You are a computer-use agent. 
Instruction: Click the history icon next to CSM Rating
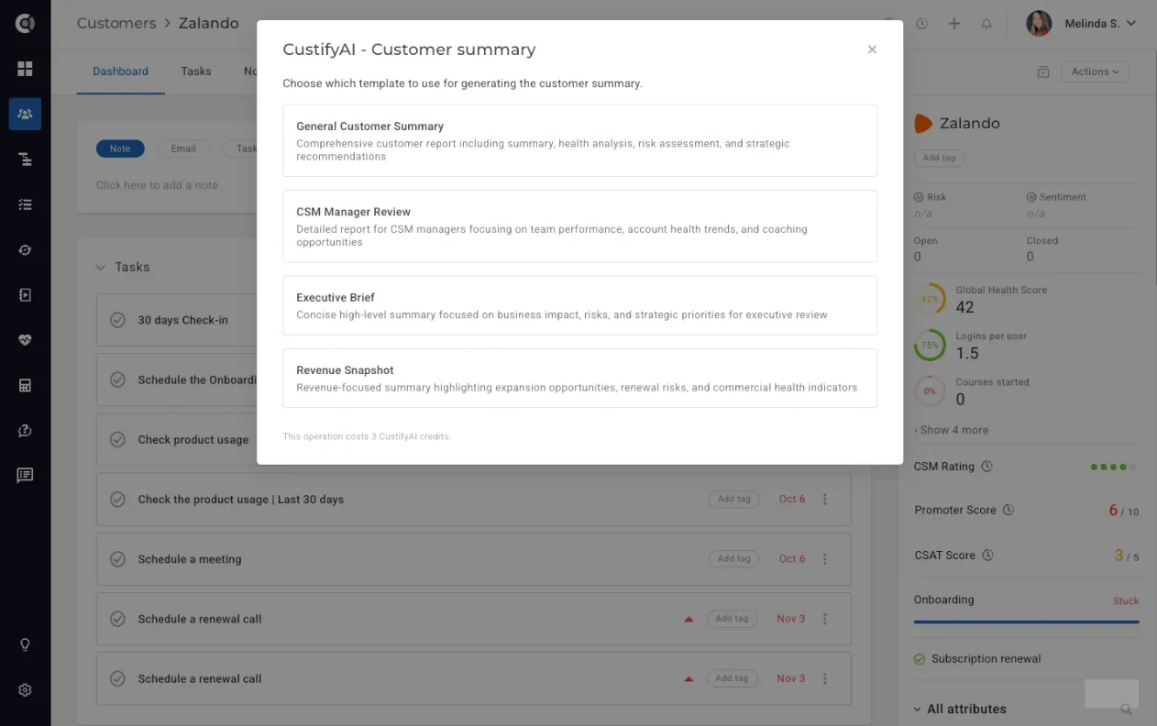(x=986, y=467)
